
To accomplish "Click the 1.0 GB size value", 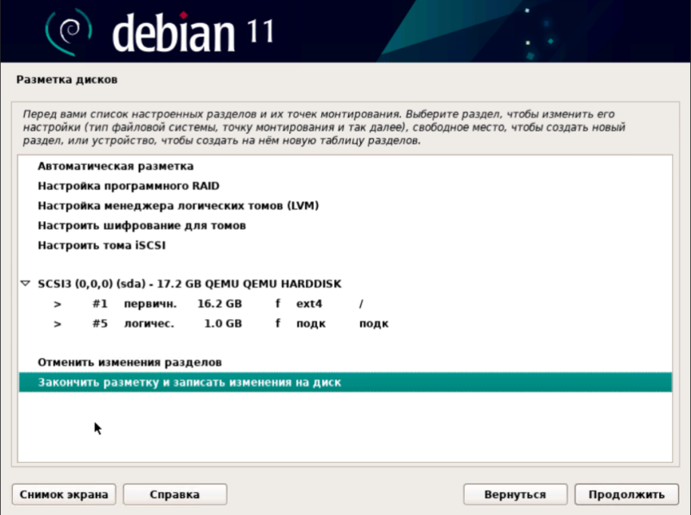I will pos(223,323).
